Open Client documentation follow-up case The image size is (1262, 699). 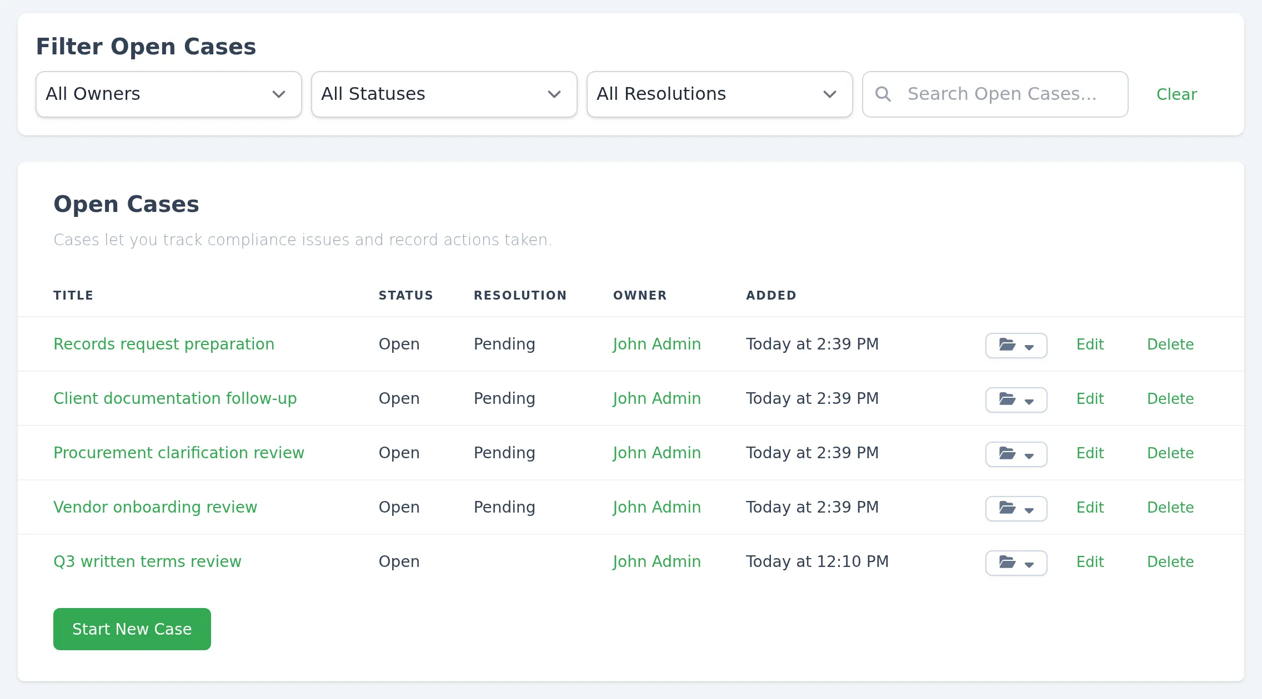click(175, 398)
